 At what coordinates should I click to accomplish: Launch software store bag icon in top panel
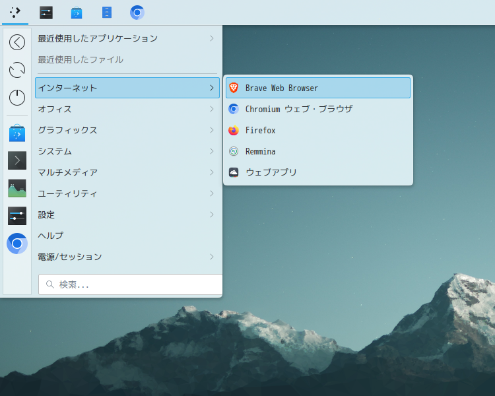coord(77,13)
